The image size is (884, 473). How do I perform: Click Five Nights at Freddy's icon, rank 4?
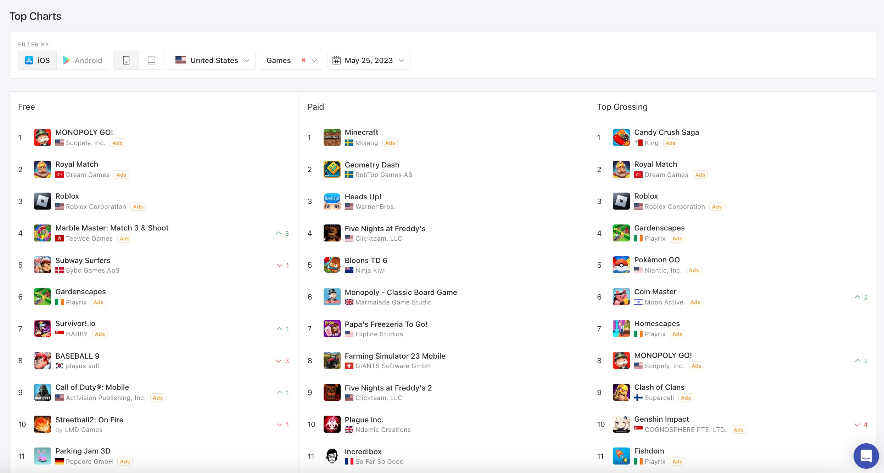[332, 233]
